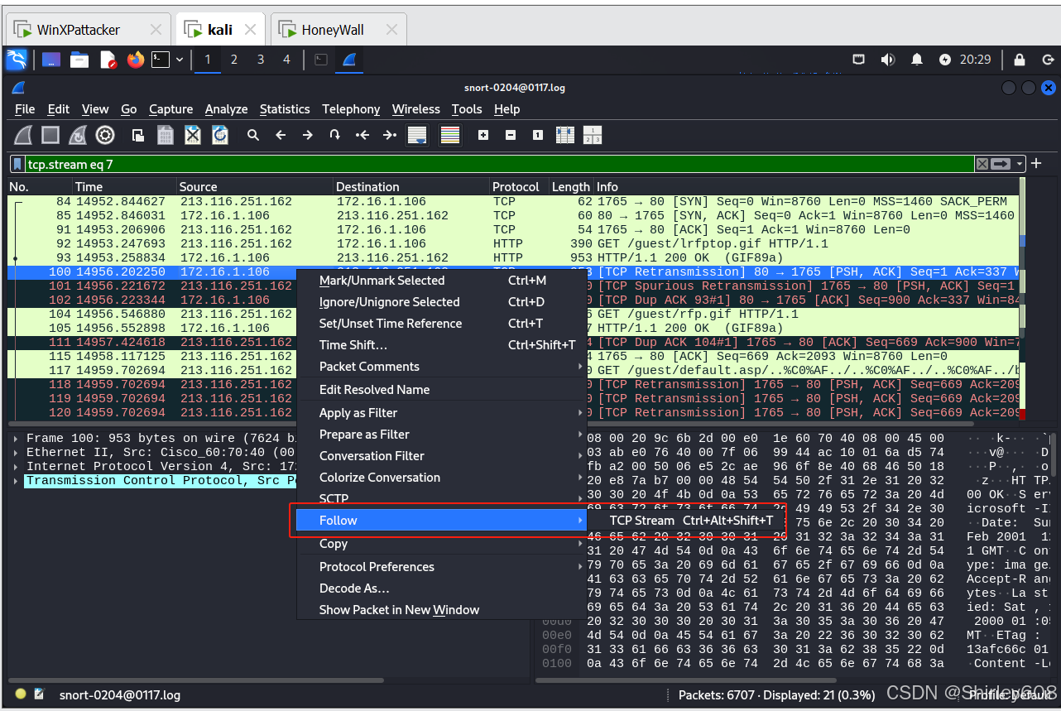Apply the display filter arrow button
Image resolution: width=1061 pixels, height=711 pixels.
click(1001, 164)
